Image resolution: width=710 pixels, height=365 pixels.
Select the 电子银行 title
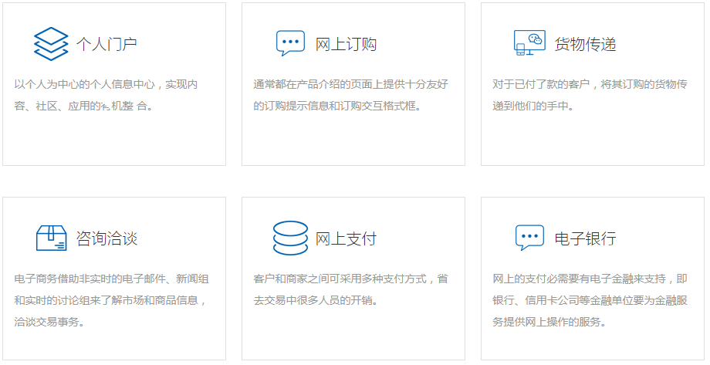[585, 238]
